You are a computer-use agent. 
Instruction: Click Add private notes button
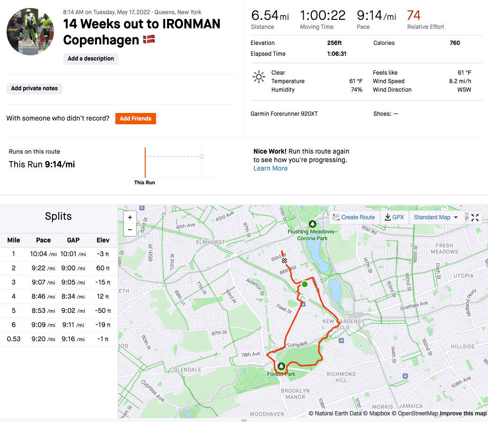(x=35, y=88)
